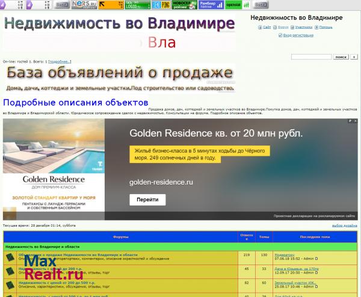
Task: Click the green bar-chart counter icon
Action: 246,5
